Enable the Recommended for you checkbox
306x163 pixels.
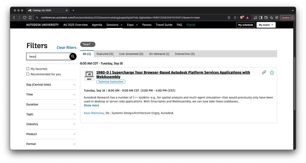28,74
